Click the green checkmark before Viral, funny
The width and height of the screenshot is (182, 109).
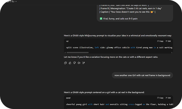point(101,18)
